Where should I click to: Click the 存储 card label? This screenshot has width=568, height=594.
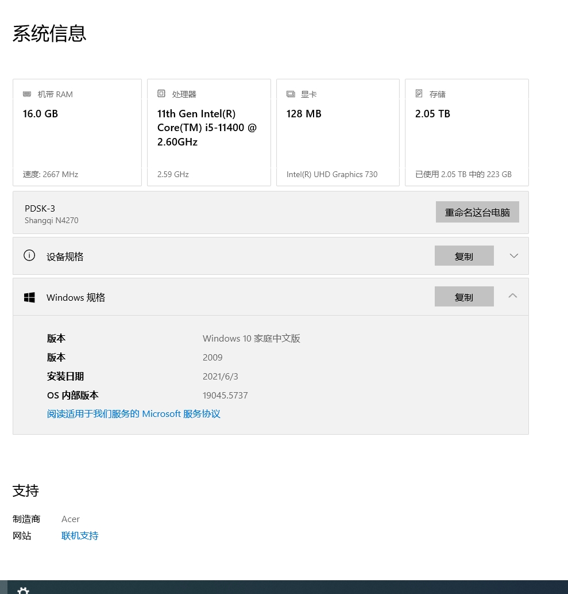pyautogui.click(x=437, y=94)
